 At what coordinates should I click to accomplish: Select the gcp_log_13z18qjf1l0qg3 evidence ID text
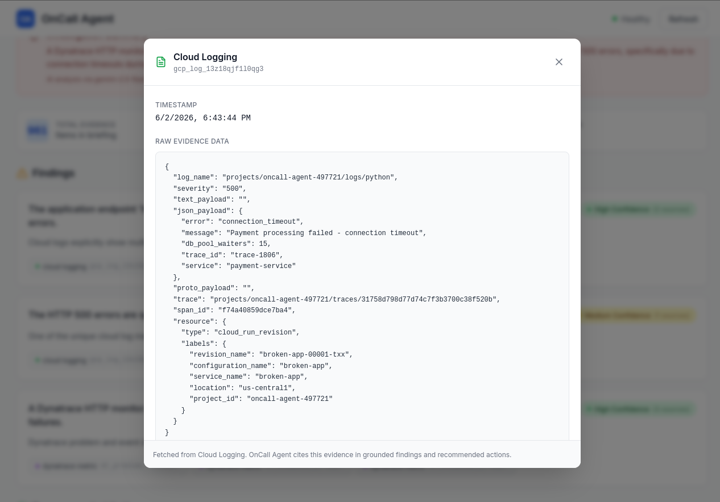[x=218, y=69]
